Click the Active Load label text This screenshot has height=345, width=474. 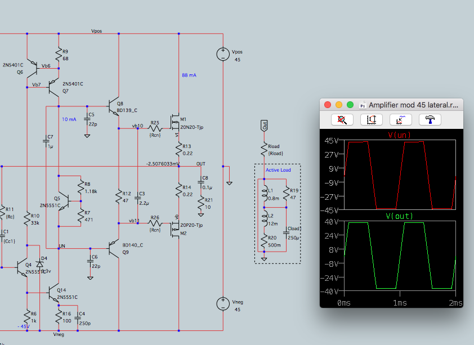coord(278,170)
